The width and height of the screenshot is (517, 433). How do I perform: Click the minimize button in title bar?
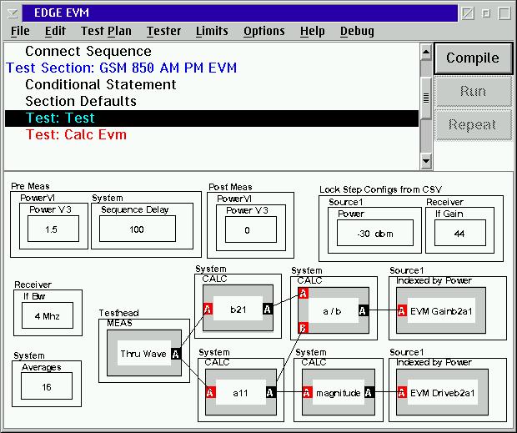(486, 13)
